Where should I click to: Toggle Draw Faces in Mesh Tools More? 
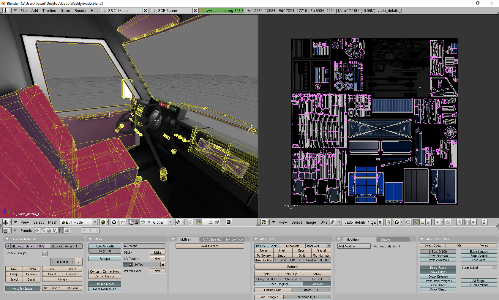[x=438, y=268]
